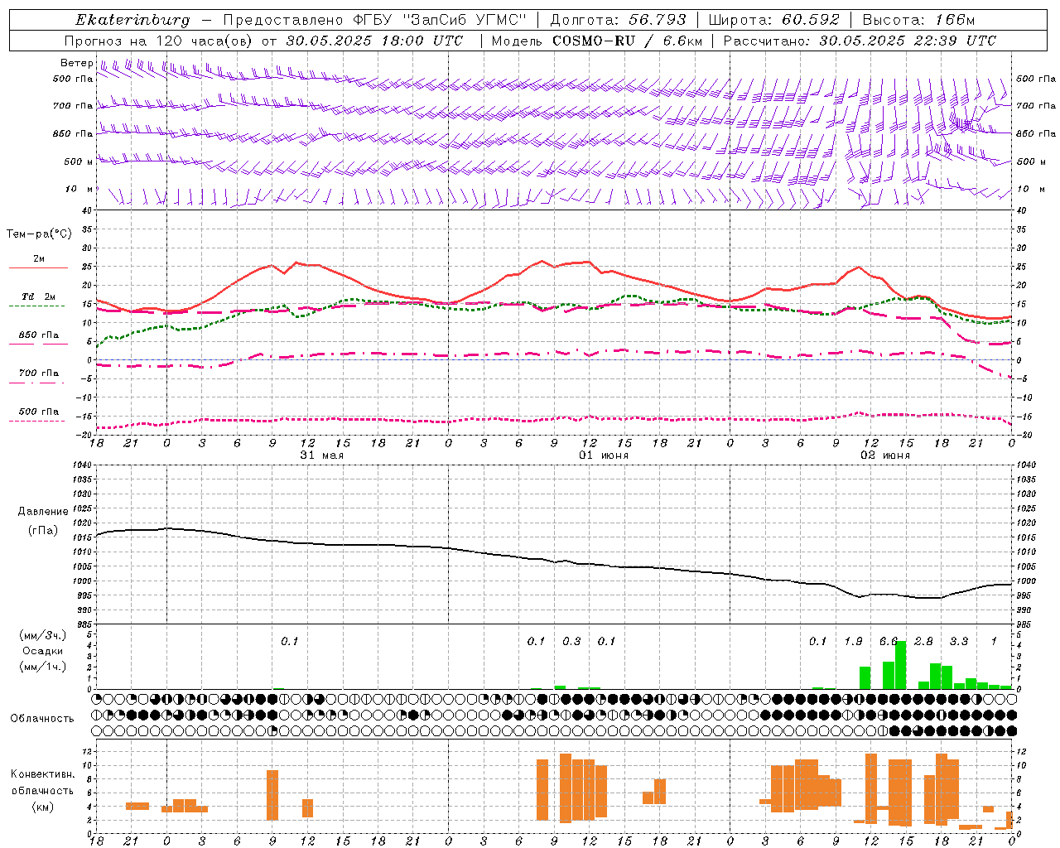Image resolution: width=1060 pixels, height=848 pixels.
Task: Click the '700 гПа' temperature legend entry
Action: tap(38, 373)
